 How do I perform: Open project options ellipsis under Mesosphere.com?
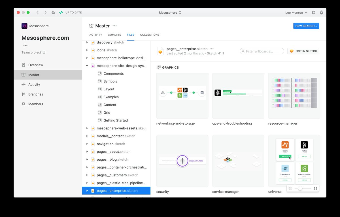coord(25,46)
